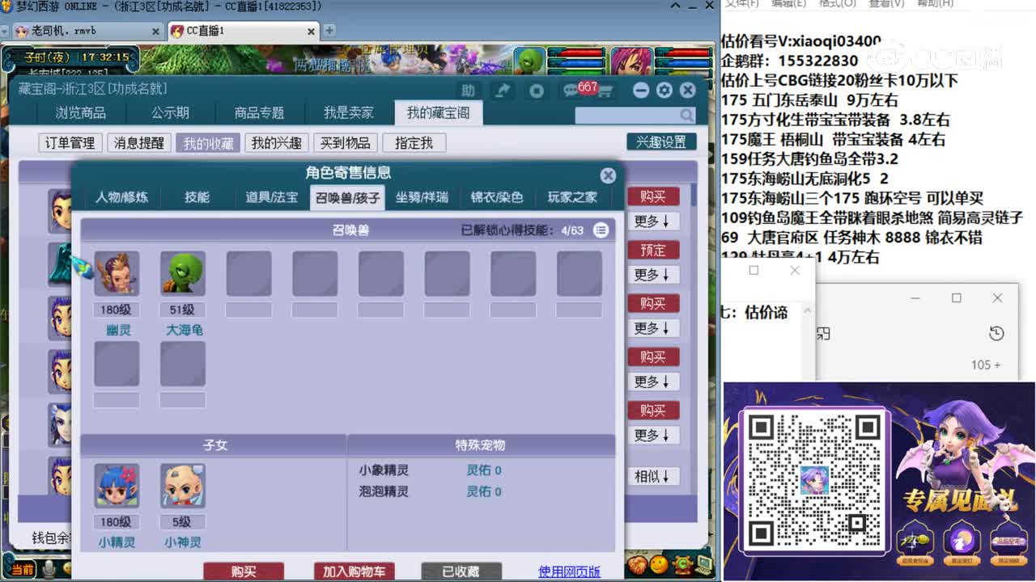The width and height of the screenshot is (1036, 582).
Task: Click the 子时(夜) 17:32:15 clock display
Action: pos(77,57)
